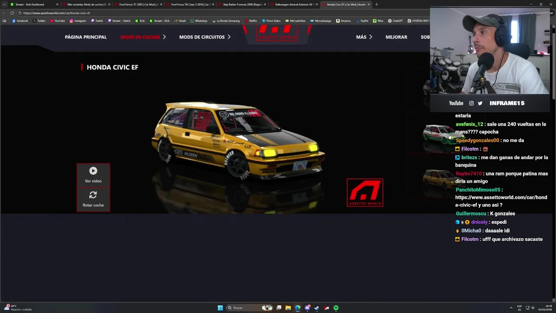Screen dimensions: 556x313
Task: Click the Honda Civic EF heading
Action: click(x=113, y=67)
